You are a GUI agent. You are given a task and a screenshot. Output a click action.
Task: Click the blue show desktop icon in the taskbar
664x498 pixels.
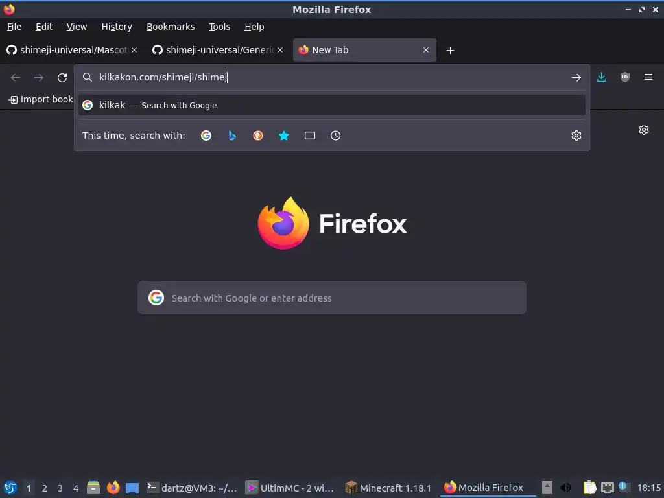[x=132, y=488]
